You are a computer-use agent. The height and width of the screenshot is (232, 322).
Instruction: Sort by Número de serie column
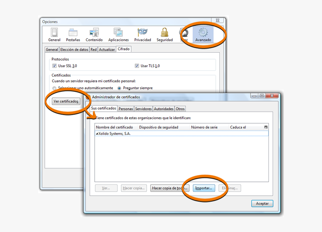(x=209, y=127)
